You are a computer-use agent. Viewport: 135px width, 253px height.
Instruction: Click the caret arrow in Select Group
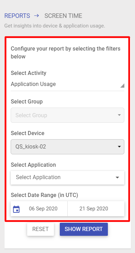119,115
